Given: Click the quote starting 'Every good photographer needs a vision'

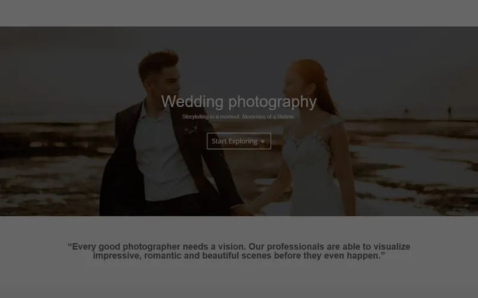Looking at the screenshot, I should (x=239, y=251).
